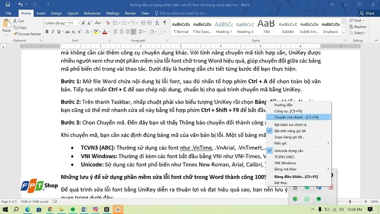Toggle underline formatting

click(58, 32)
